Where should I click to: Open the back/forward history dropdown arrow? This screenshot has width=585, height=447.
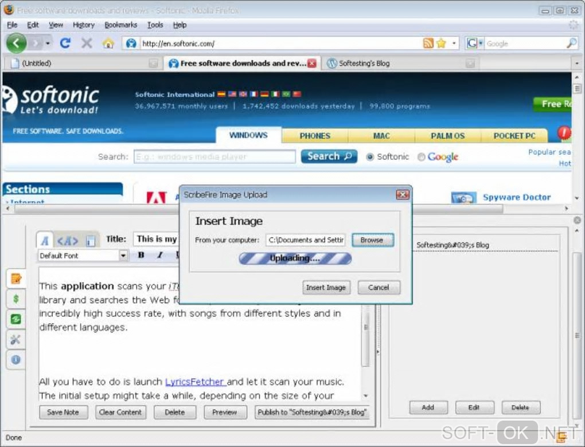click(x=48, y=43)
